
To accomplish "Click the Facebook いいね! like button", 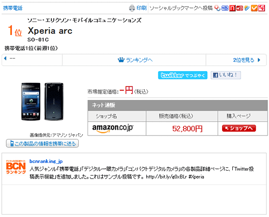I will coord(225,75).
